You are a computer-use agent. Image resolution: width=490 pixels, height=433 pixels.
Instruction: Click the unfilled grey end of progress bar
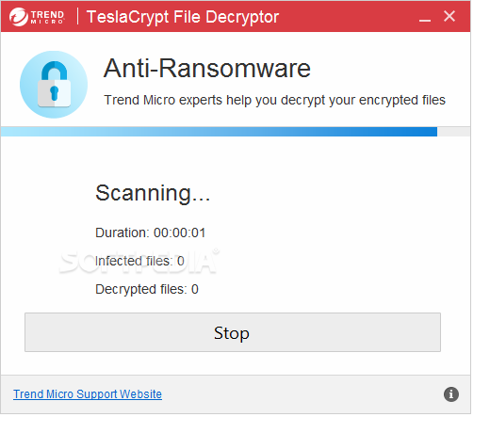(453, 132)
